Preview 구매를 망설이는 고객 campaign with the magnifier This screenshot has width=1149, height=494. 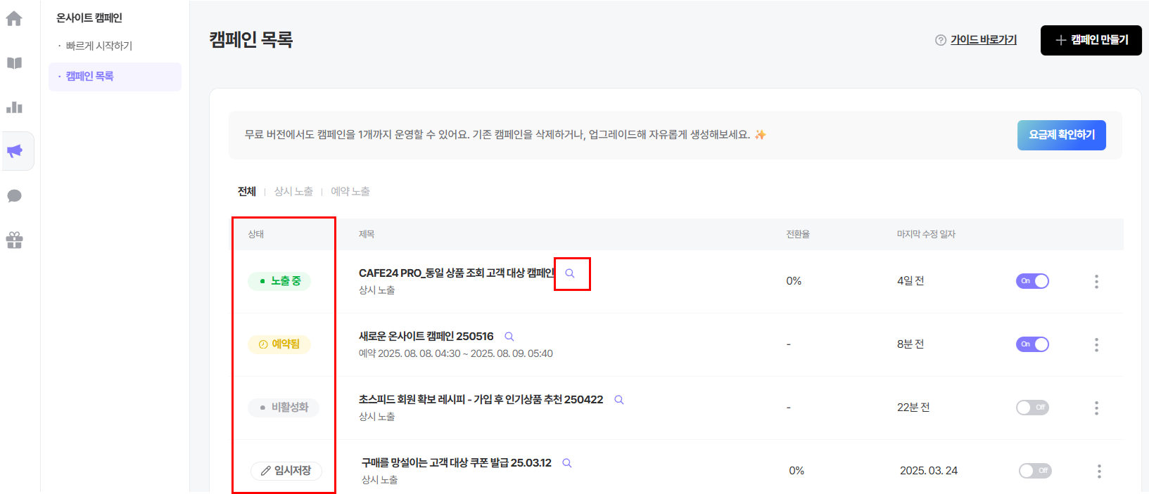click(x=567, y=463)
